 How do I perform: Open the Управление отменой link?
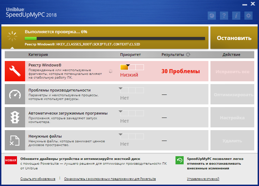pyautogui.click(x=203, y=179)
